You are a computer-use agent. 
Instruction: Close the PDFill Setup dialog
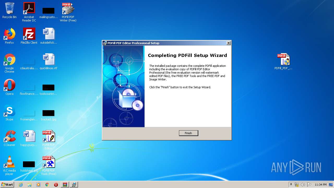pos(228,43)
